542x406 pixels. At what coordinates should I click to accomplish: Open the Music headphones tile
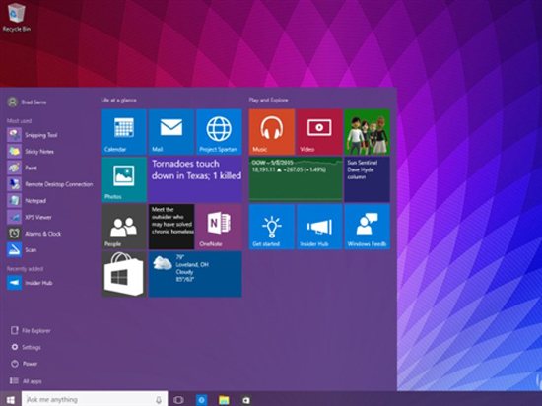pyautogui.click(x=272, y=132)
